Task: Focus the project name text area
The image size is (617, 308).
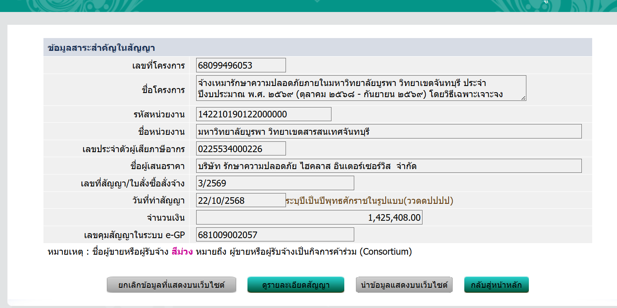Action: 361,88
